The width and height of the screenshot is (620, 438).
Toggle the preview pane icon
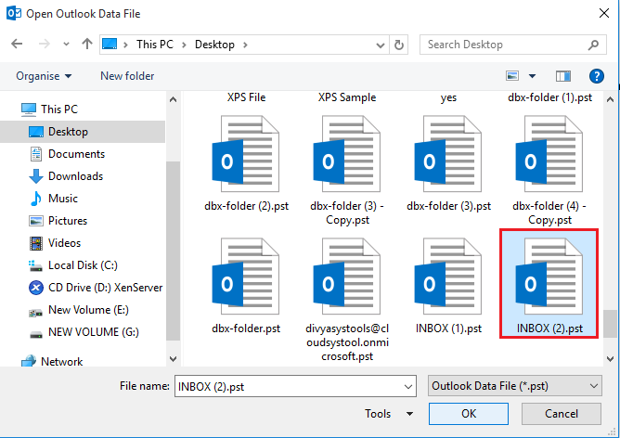[x=562, y=76]
